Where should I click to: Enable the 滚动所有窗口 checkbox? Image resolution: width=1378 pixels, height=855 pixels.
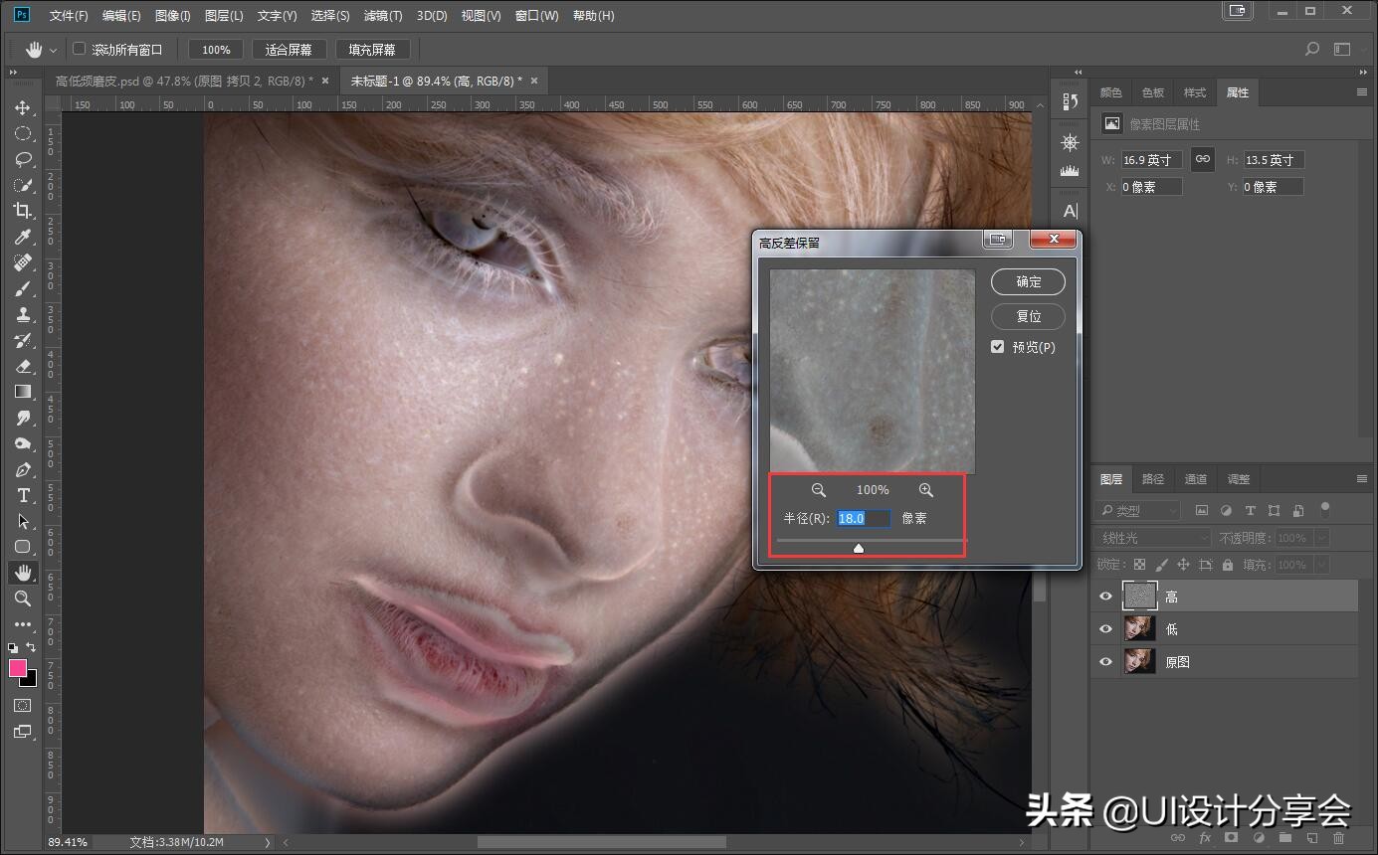click(x=80, y=49)
